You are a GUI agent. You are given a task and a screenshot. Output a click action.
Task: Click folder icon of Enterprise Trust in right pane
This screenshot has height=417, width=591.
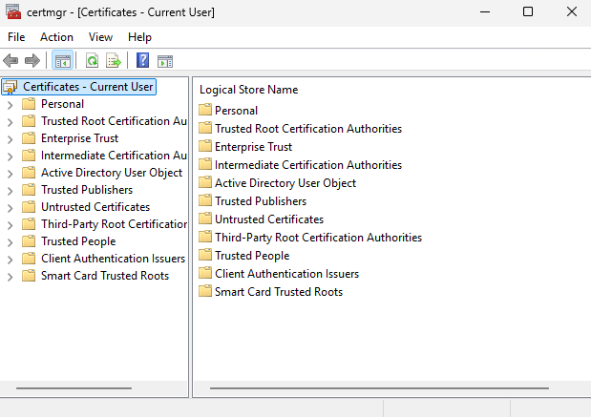click(x=205, y=146)
